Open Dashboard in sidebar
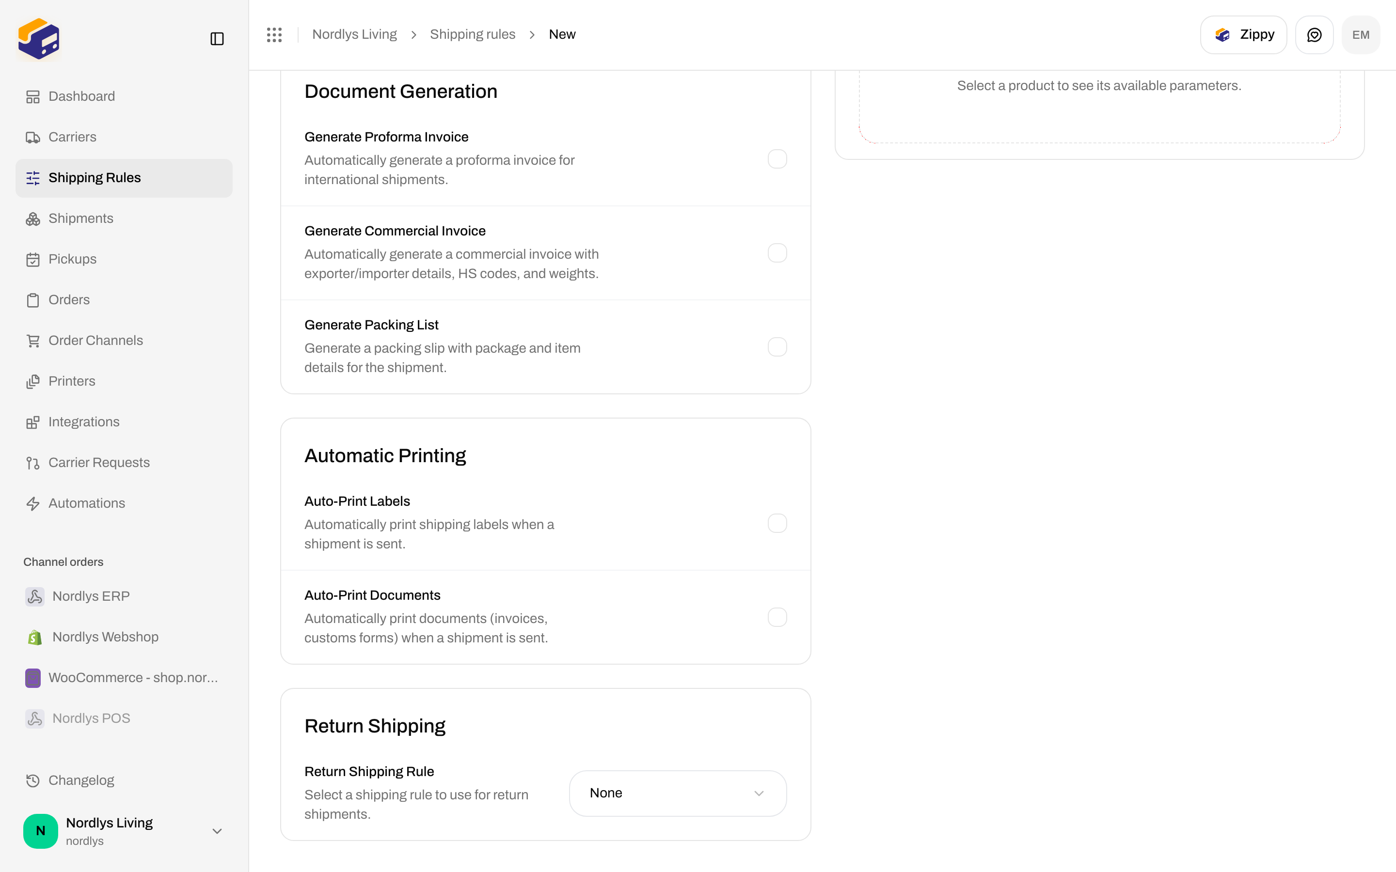Viewport: 1396px width, 872px height. [124, 96]
